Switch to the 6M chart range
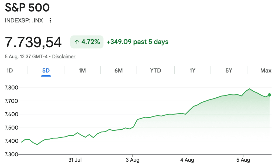The width and height of the screenshot is (276, 167). point(119,71)
